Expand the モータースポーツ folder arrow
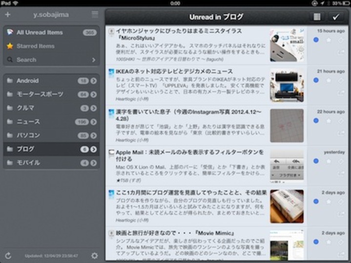Image resolution: width=351 pixels, height=263 pixels. click(94, 94)
